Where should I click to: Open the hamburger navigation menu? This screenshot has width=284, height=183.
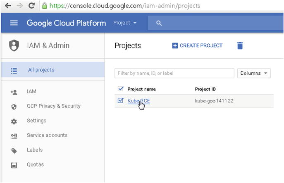click(14, 23)
